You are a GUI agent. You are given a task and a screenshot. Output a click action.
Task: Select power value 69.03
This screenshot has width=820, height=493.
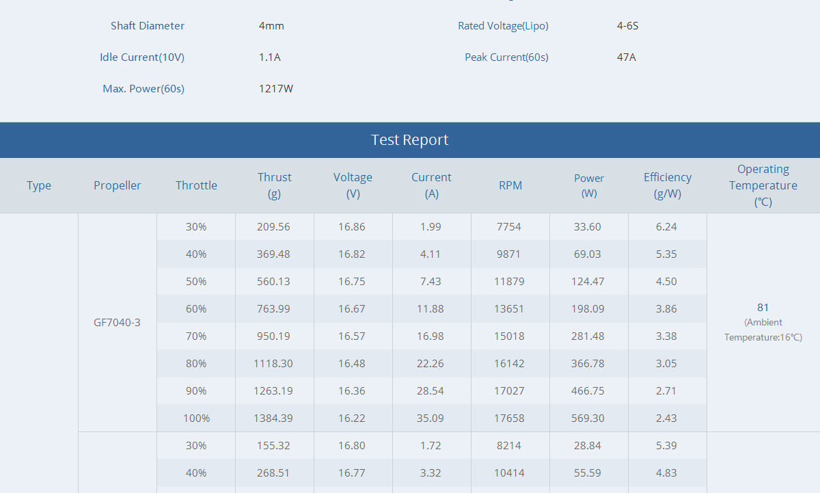tap(588, 254)
